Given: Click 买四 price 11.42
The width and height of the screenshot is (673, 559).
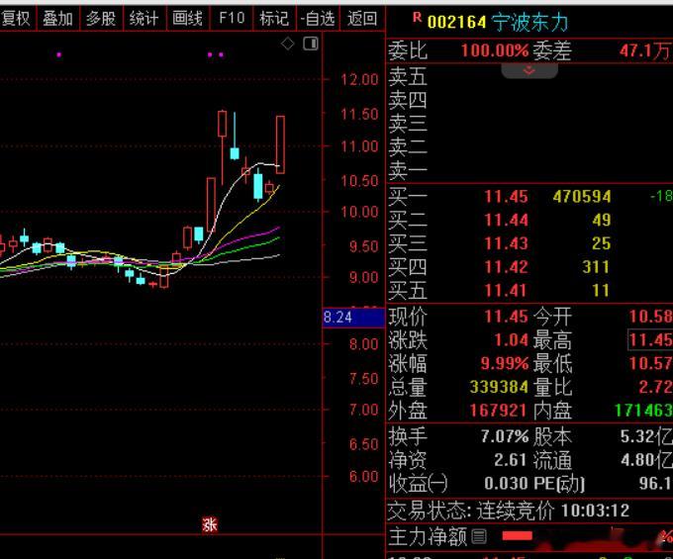Looking at the screenshot, I should [x=506, y=267].
